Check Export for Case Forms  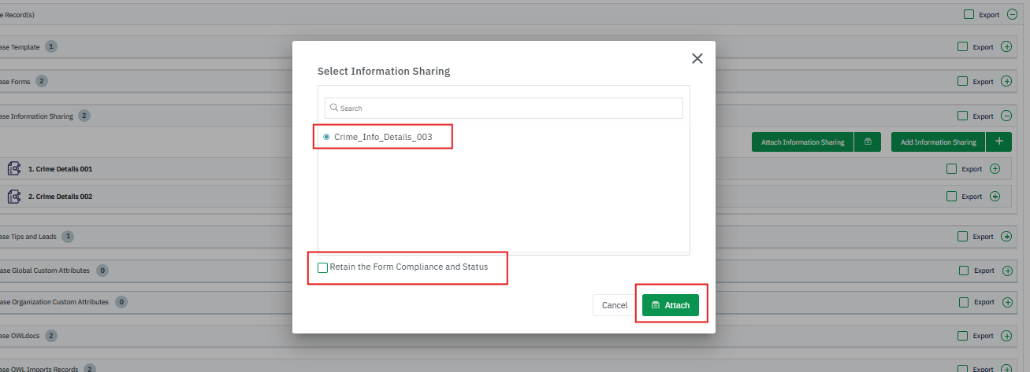click(x=962, y=81)
